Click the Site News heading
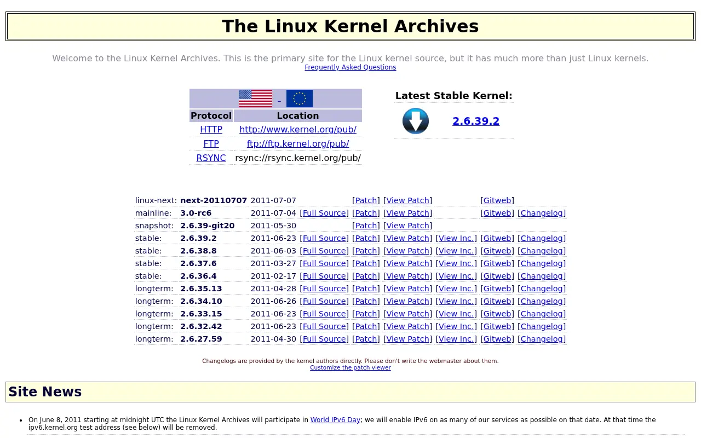This screenshot has width=701, height=438. (45, 392)
